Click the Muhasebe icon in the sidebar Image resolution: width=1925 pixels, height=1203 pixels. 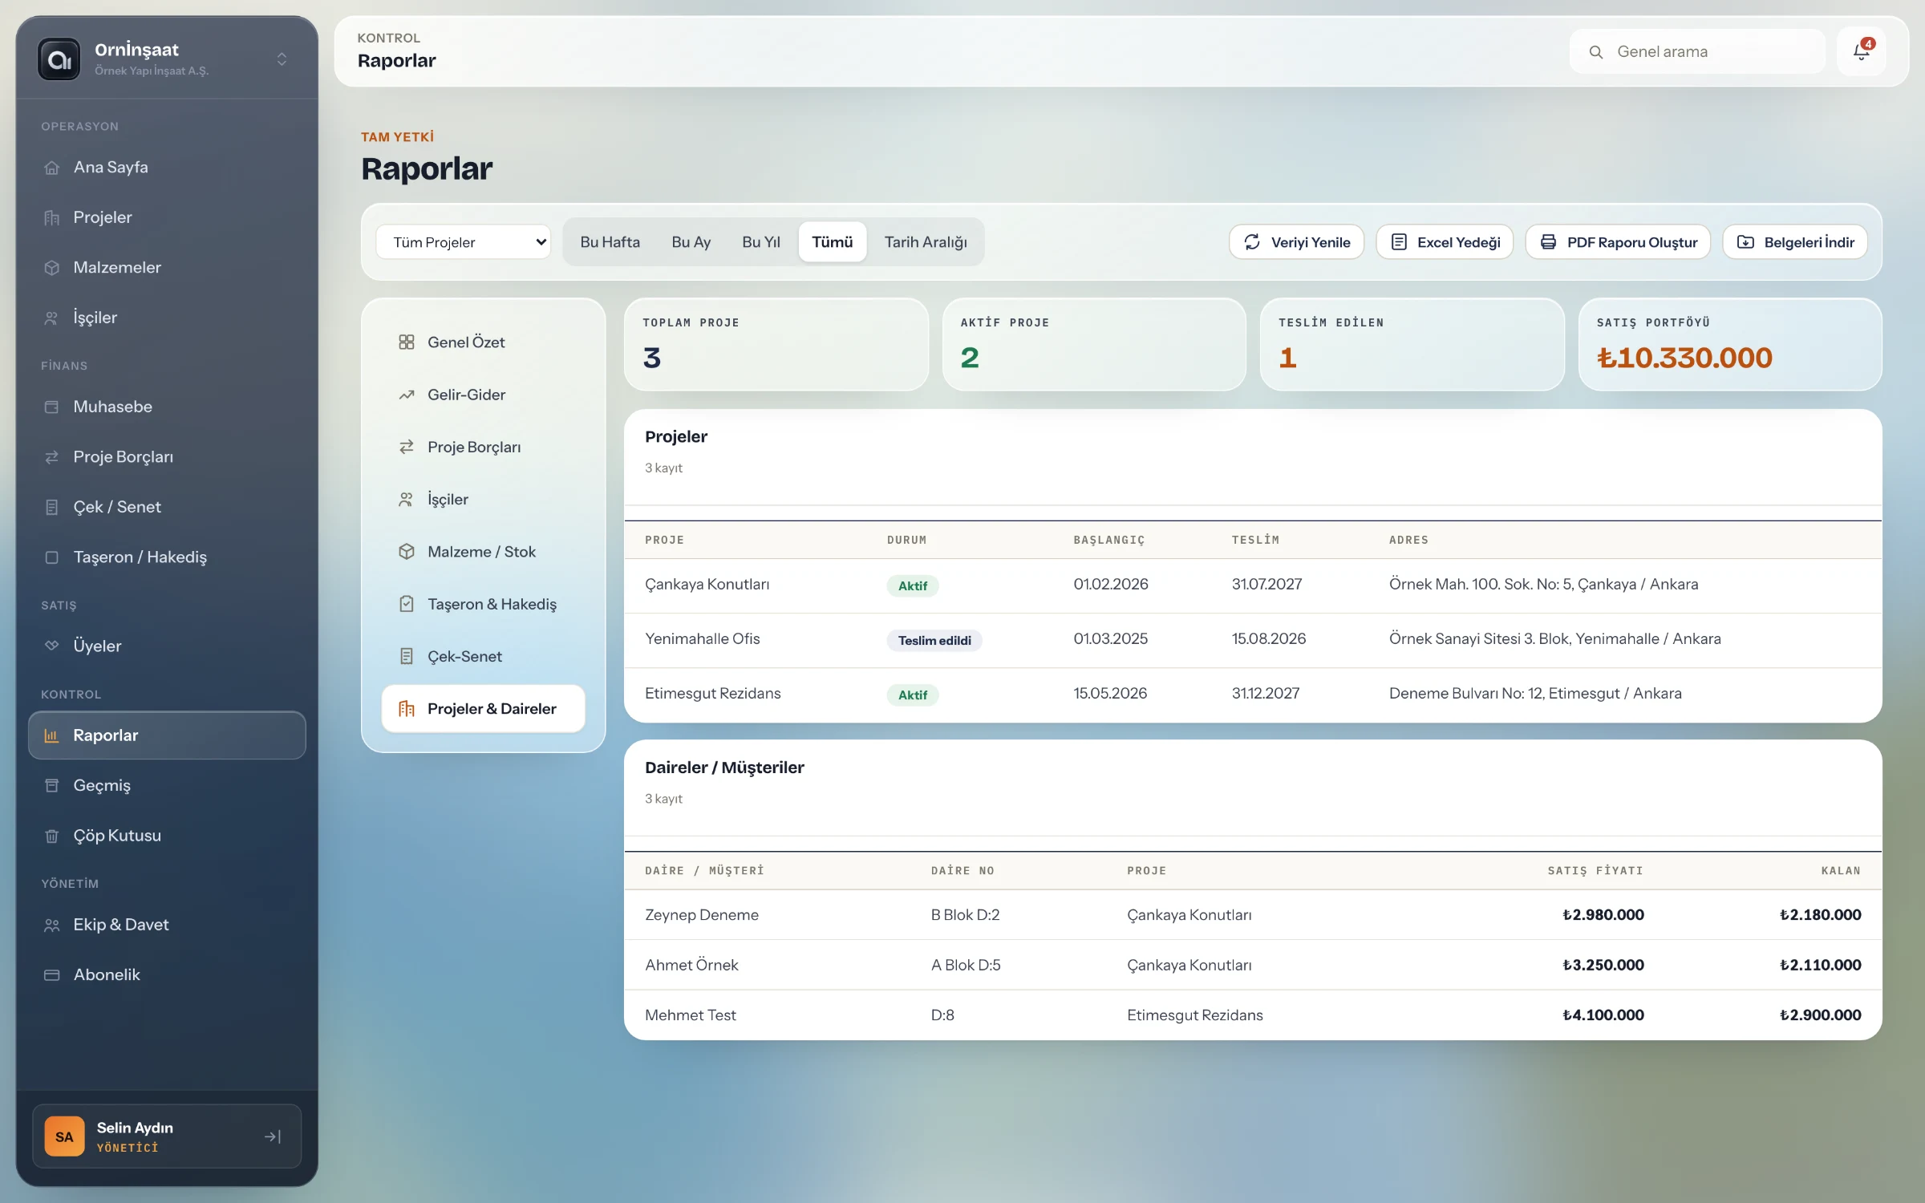52,407
